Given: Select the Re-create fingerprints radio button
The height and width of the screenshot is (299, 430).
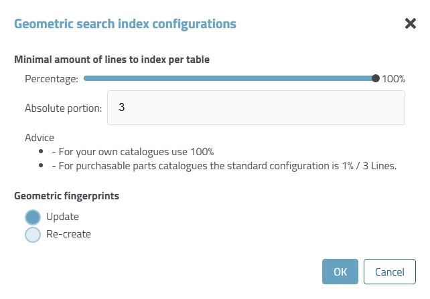Looking at the screenshot, I should pos(33,235).
